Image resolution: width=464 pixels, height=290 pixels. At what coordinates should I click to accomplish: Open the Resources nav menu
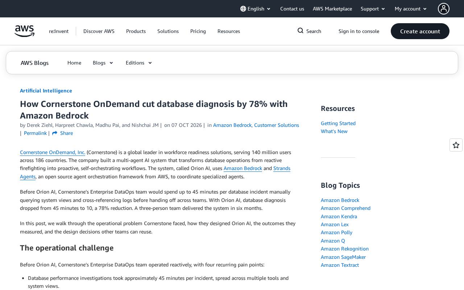point(229,31)
